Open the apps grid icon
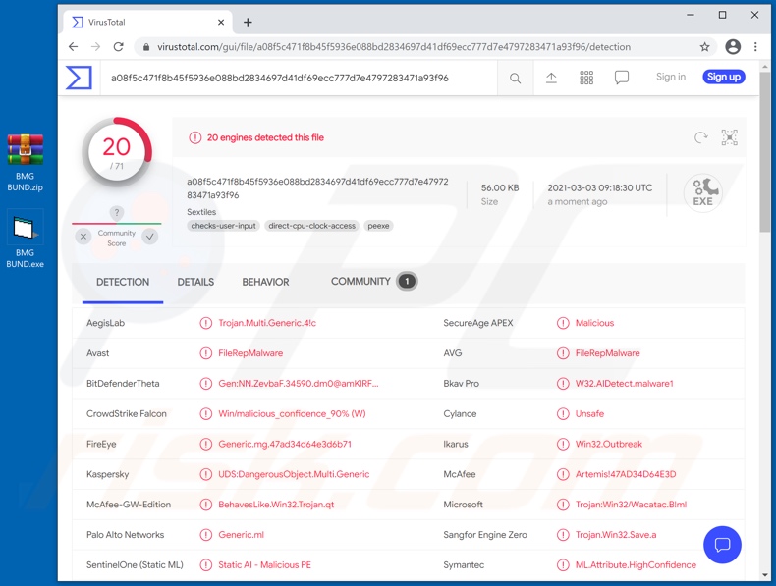 click(586, 78)
